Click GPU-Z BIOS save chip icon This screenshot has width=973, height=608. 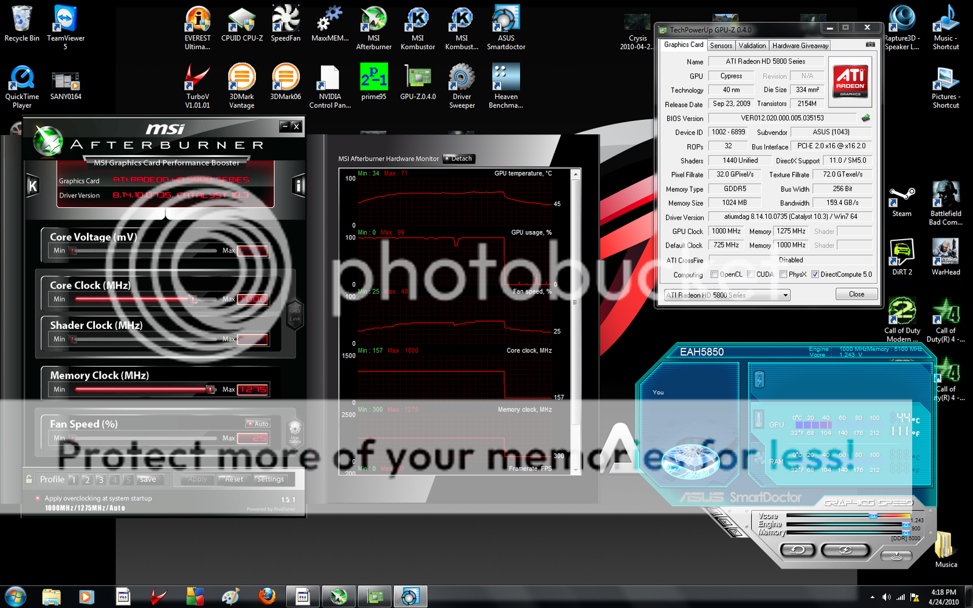866,118
